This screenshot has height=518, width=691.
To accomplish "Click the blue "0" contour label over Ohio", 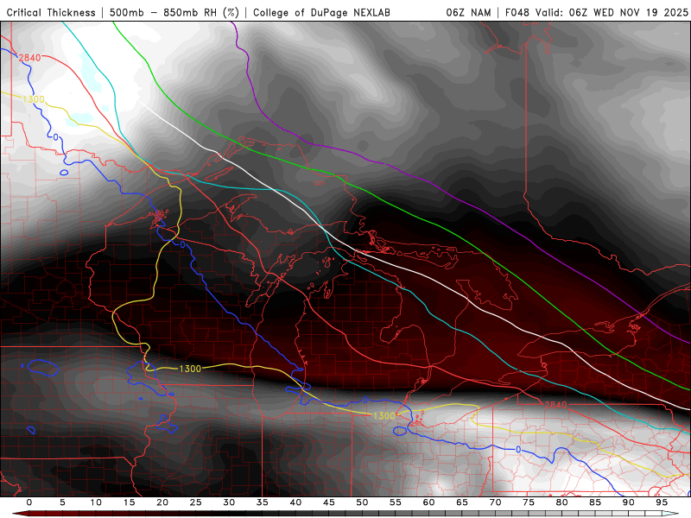I will click(x=518, y=449).
